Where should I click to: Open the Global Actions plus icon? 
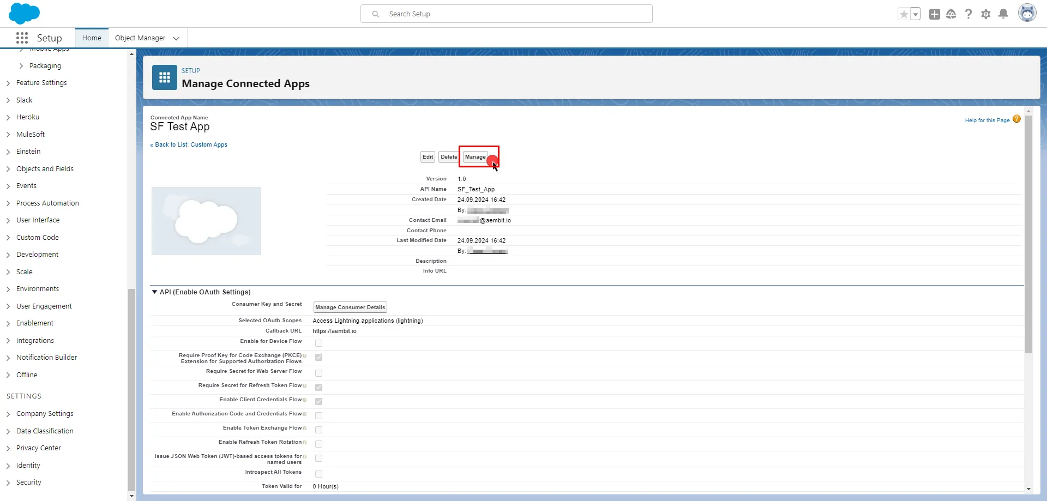tap(935, 14)
